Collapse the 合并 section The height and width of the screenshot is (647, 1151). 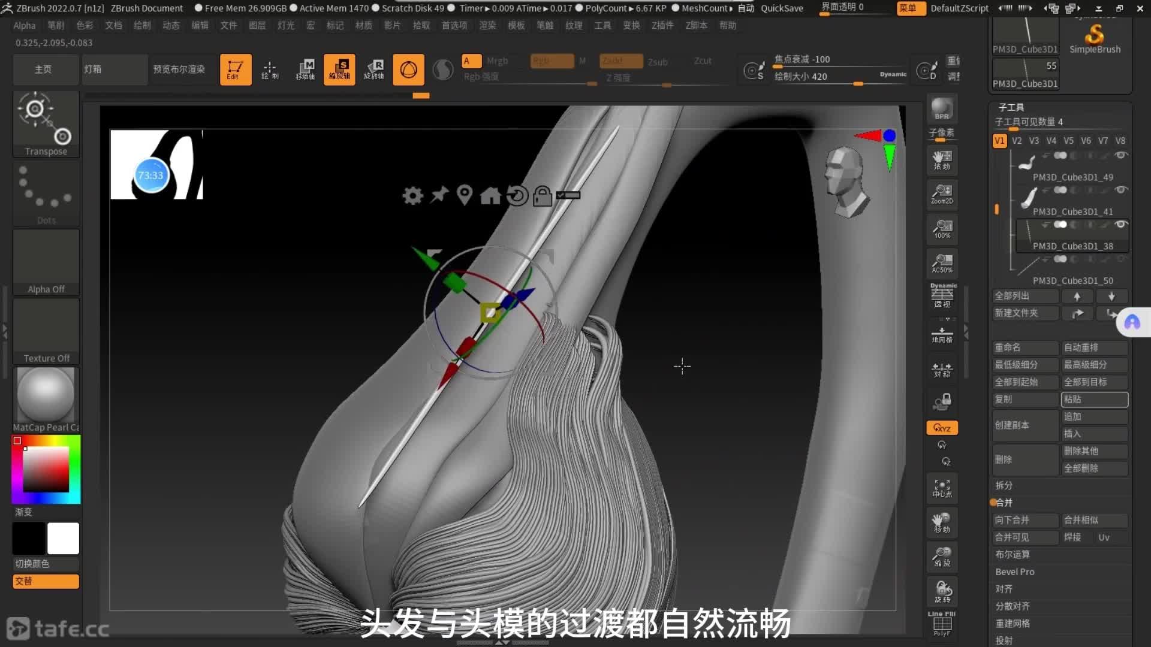click(1004, 503)
